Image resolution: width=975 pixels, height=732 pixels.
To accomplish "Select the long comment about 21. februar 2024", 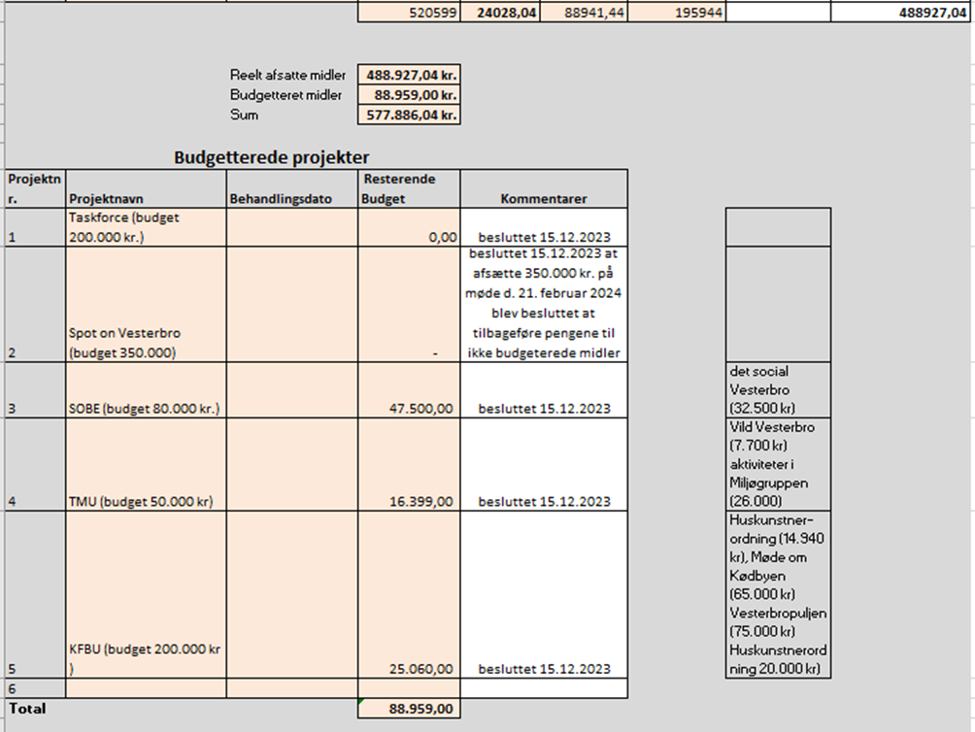I will (544, 305).
